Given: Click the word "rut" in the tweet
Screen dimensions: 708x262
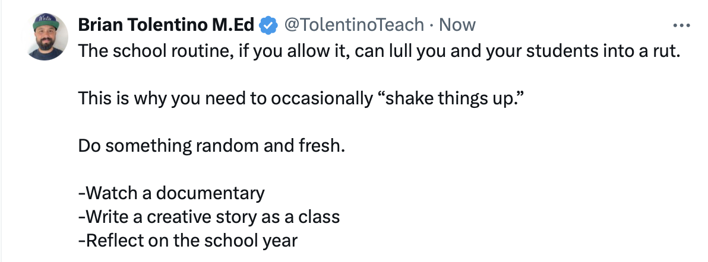Looking at the screenshot, I should tap(665, 51).
